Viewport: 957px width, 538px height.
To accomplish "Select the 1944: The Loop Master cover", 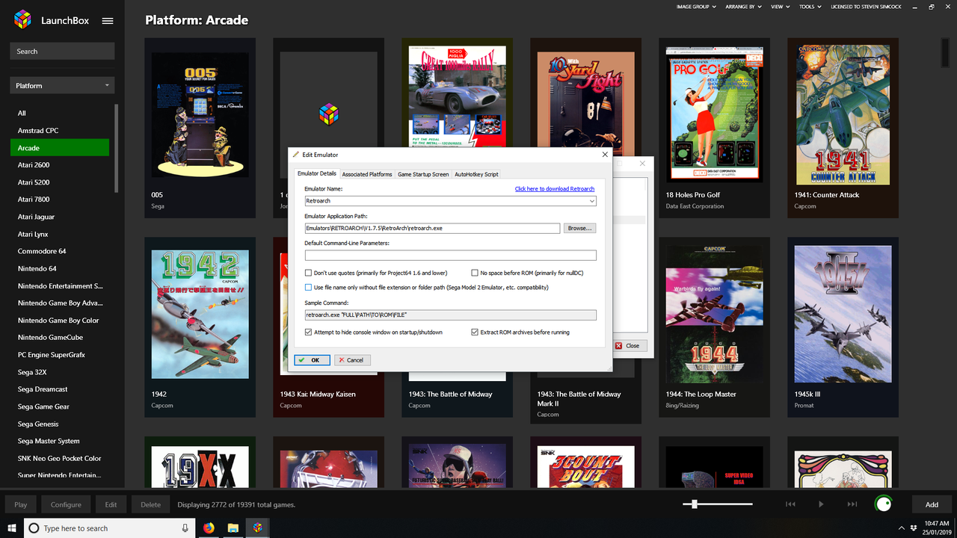I will (715, 314).
